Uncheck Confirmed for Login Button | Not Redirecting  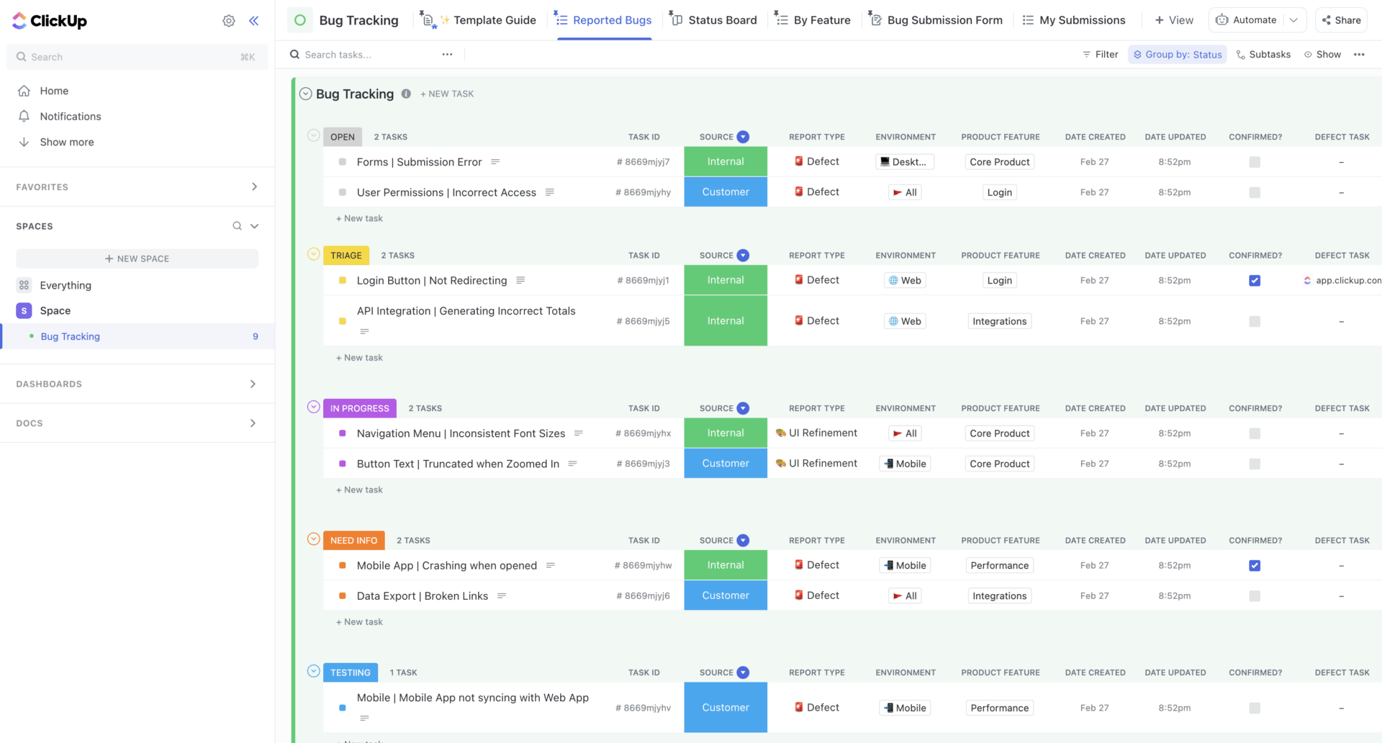point(1255,281)
